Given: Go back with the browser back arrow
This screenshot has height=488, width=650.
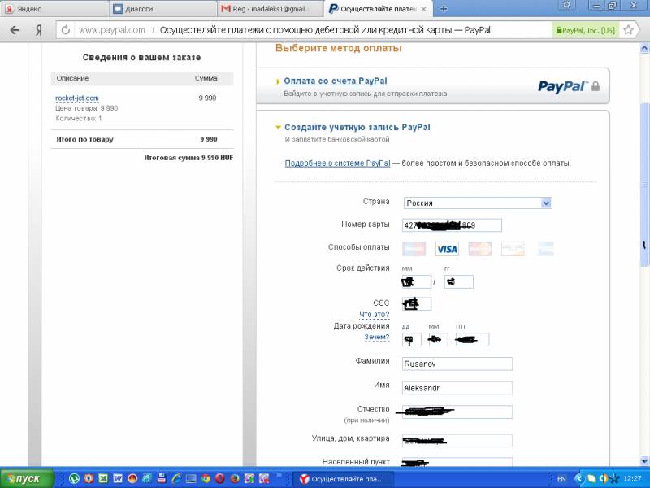Looking at the screenshot, I should tap(15, 30).
